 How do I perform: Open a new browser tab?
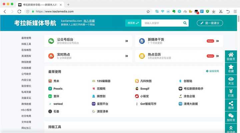click(68, 5)
